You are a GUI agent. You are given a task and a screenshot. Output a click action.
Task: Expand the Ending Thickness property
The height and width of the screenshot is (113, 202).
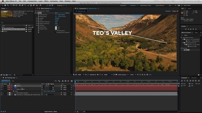pyautogui.click(x=37, y=24)
